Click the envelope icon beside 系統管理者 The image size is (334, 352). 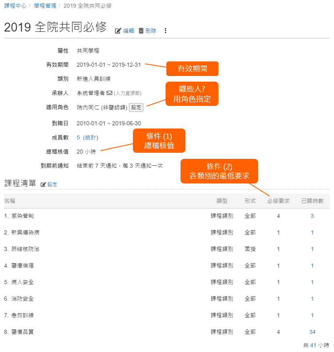(109, 93)
